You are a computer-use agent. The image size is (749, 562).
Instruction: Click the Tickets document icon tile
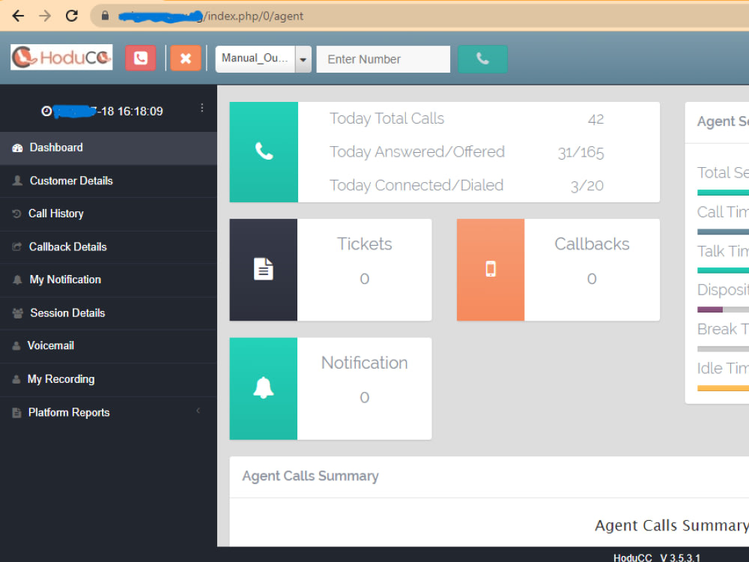pos(263,270)
